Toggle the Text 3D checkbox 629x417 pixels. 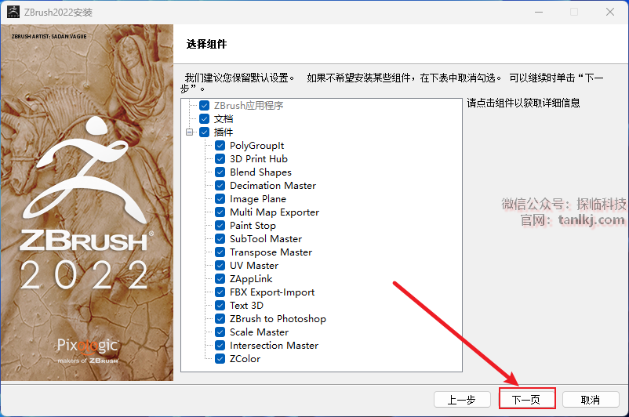[220, 305]
